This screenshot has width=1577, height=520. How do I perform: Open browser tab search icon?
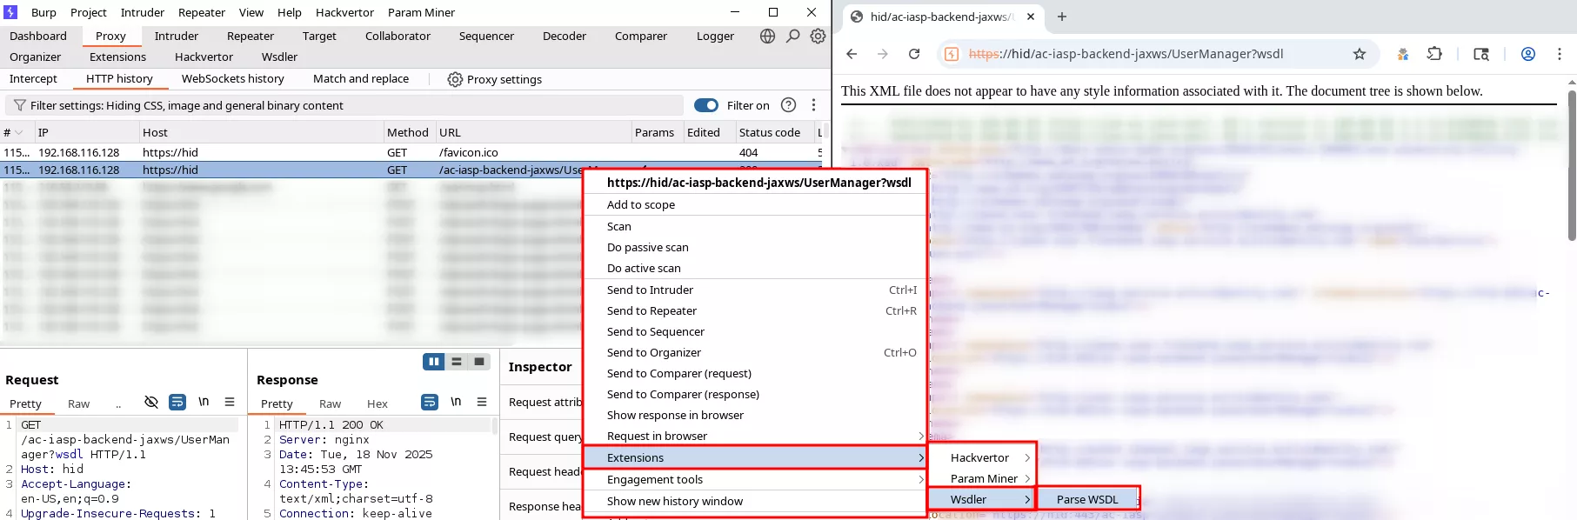(x=1481, y=54)
